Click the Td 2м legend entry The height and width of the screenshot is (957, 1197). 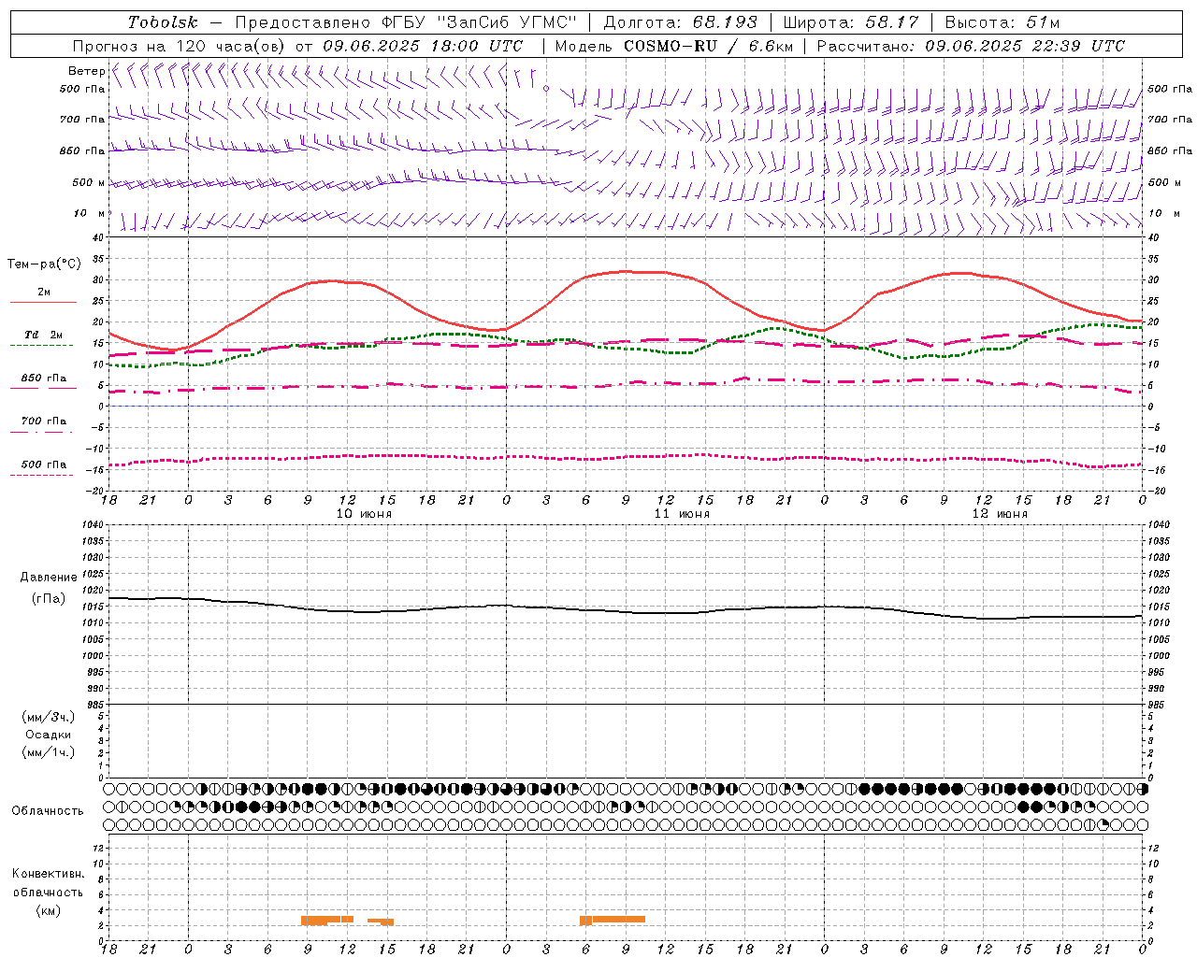[x=43, y=336]
